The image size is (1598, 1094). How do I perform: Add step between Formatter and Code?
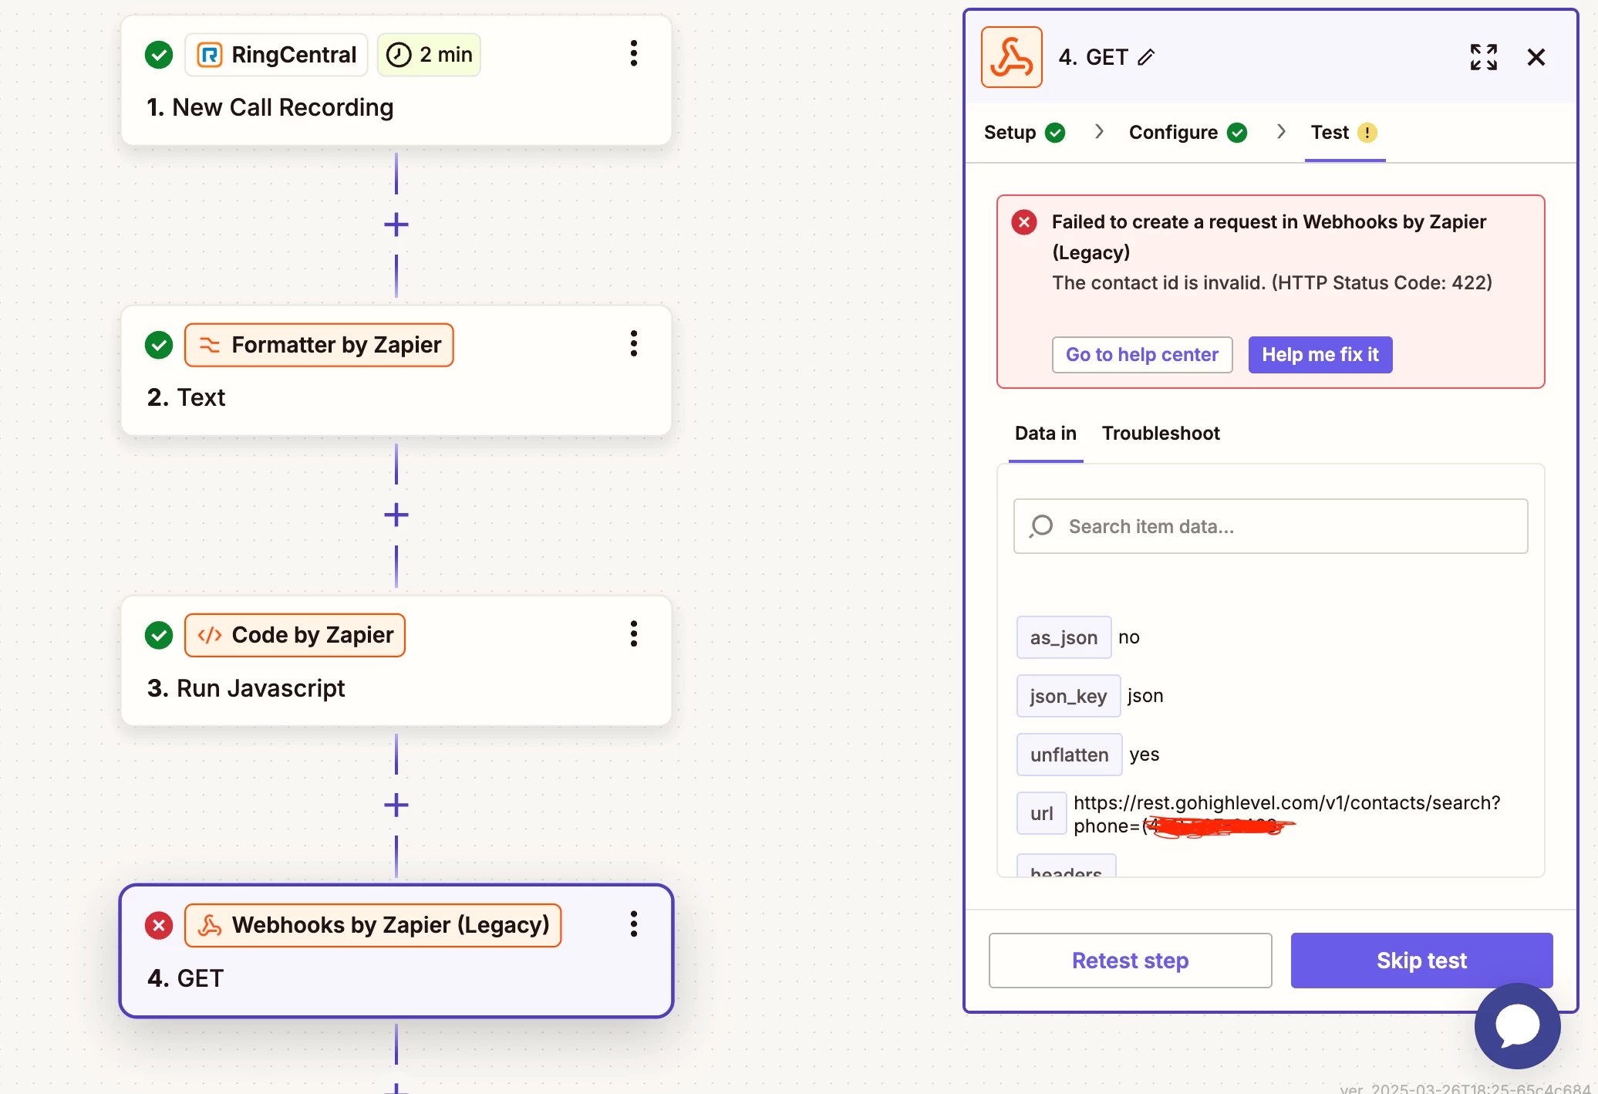click(396, 515)
